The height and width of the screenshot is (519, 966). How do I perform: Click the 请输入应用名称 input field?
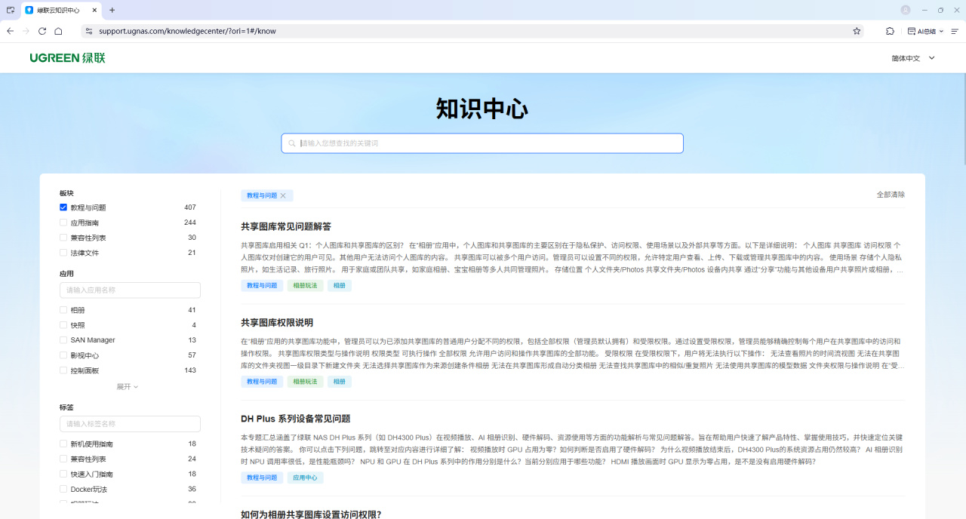130,290
